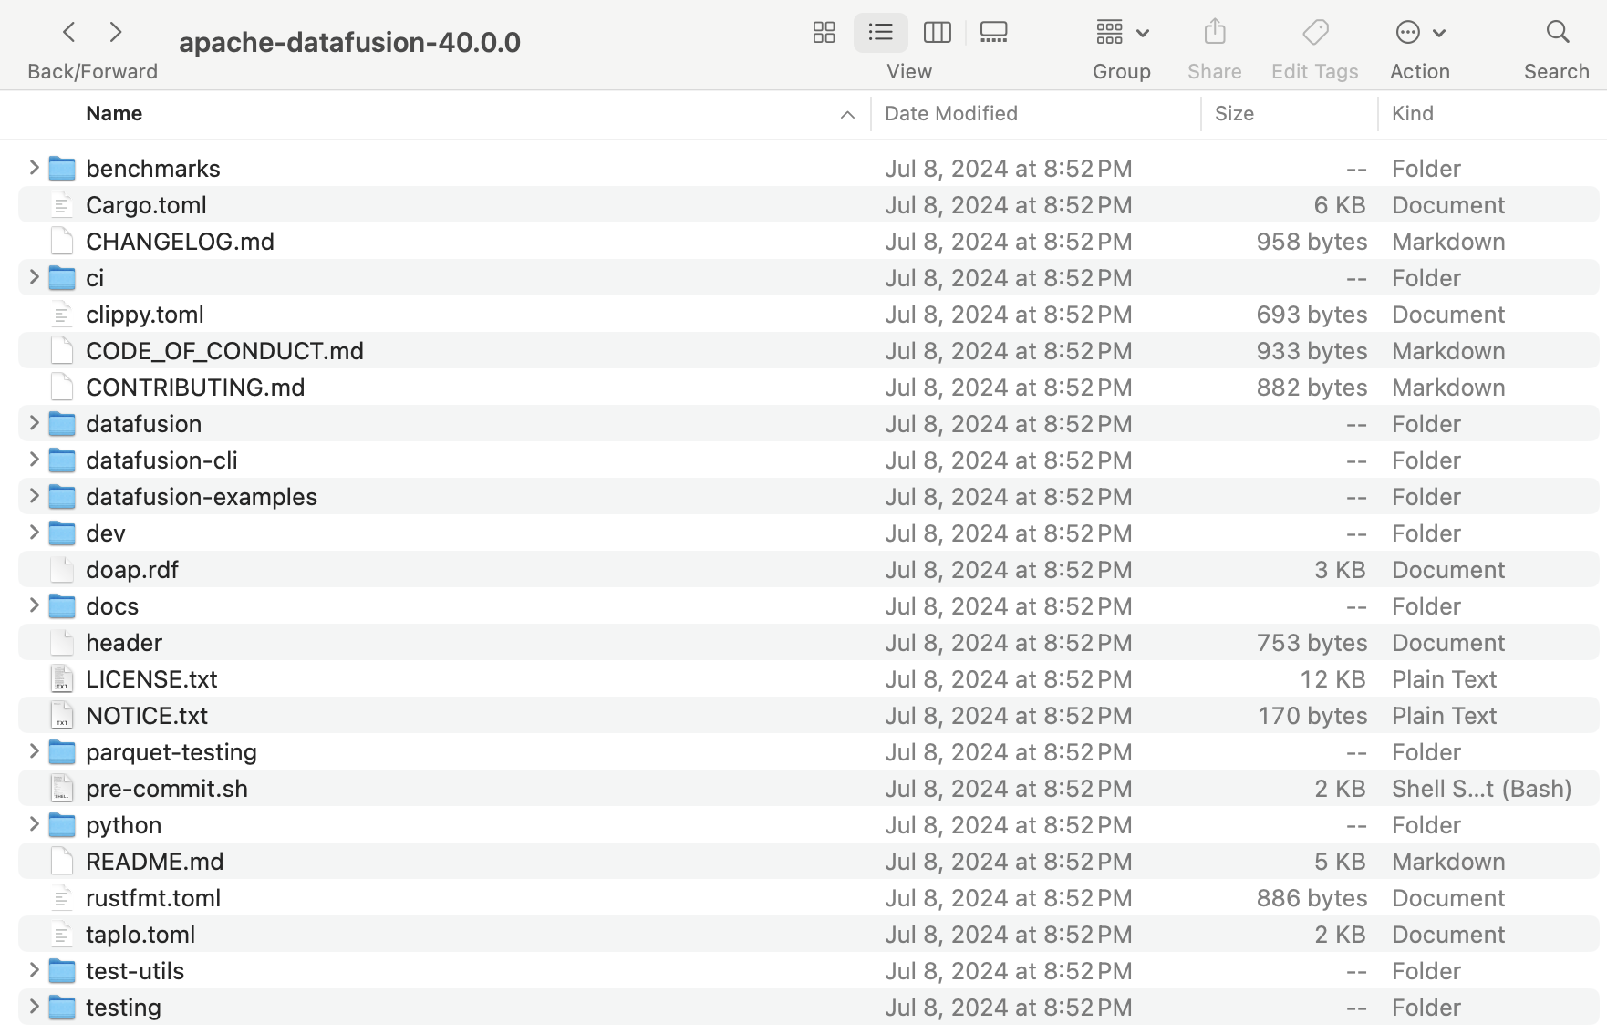Select the pre-commit.sh file icon

[x=62, y=789]
